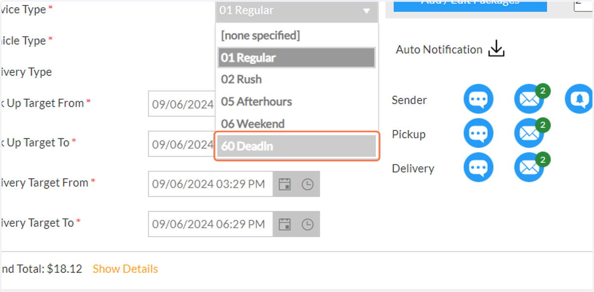Open calendar for Delivery Target From
This screenshot has width=594, height=292.
pos(284,184)
